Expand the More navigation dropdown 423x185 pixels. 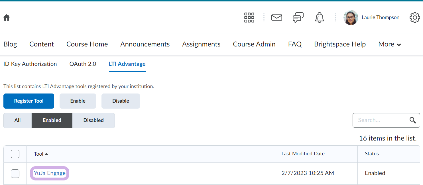390,44
